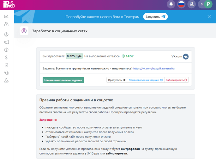Click the 0.225 руб. reward badge
Viewport: 216px width, 161px height.
click(75, 56)
